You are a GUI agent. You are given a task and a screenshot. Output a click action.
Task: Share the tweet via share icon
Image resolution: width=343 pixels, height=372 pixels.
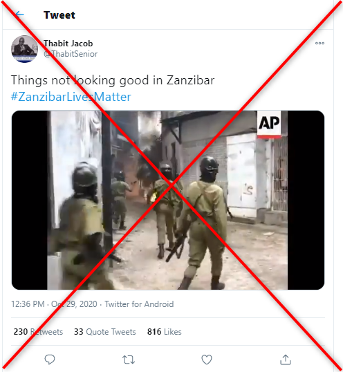click(x=286, y=360)
